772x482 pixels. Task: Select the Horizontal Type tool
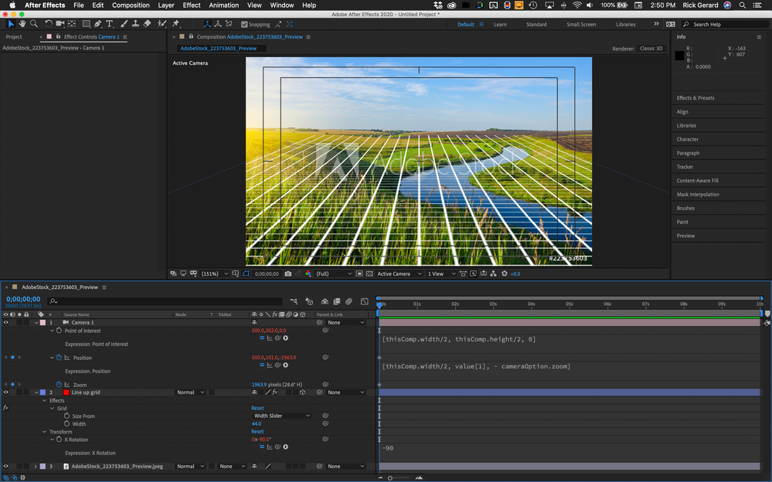[109, 24]
